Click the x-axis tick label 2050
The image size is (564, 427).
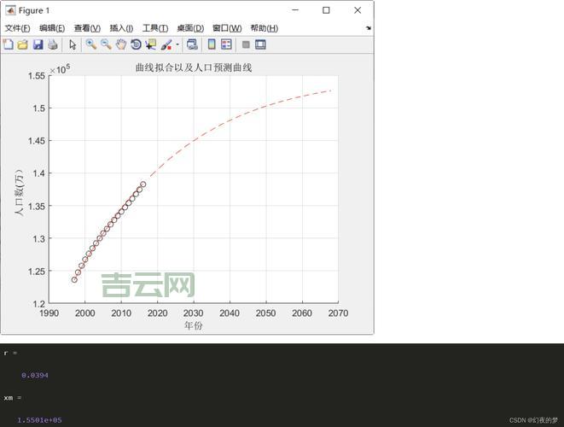click(266, 313)
